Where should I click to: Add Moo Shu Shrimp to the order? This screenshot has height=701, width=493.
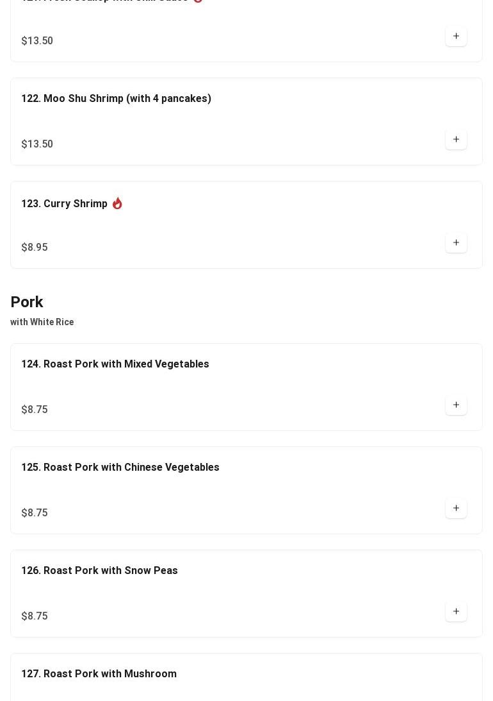(456, 139)
